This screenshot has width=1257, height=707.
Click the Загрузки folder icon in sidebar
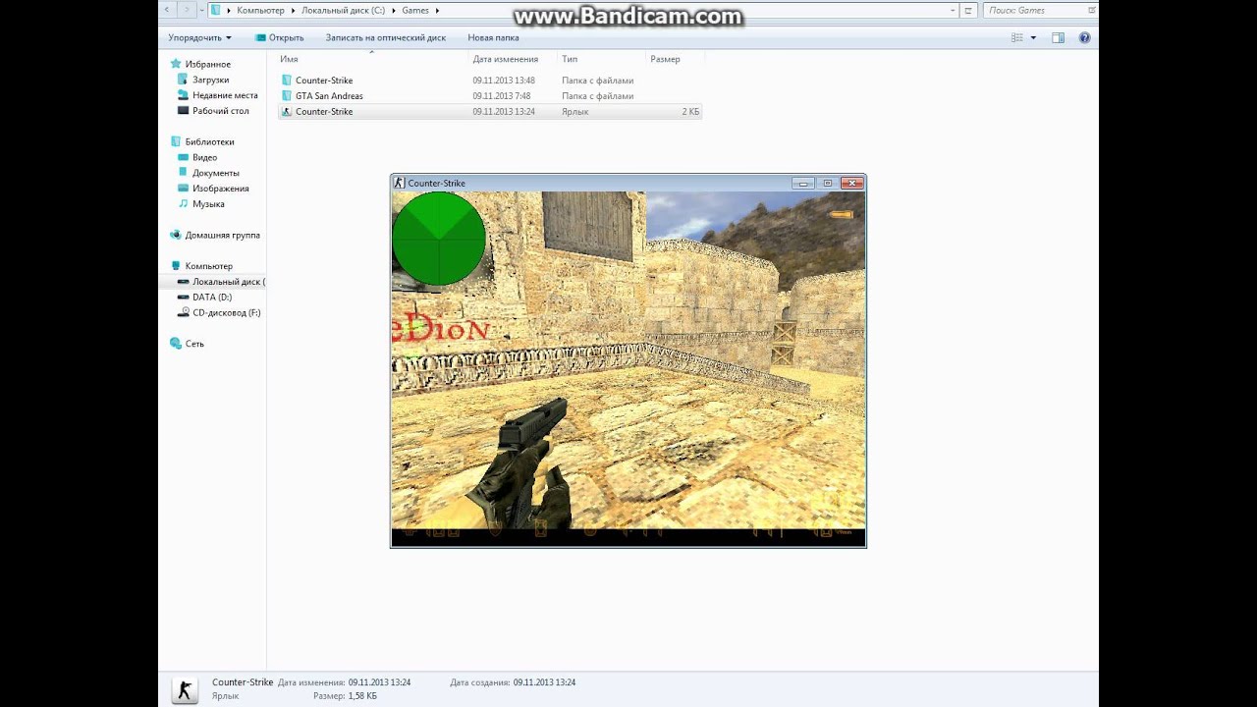coord(184,80)
